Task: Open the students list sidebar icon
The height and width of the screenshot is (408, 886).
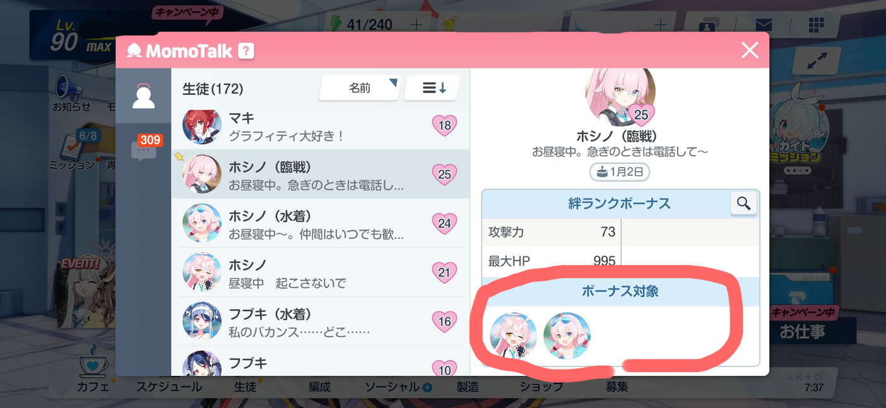Action: [x=143, y=96]
